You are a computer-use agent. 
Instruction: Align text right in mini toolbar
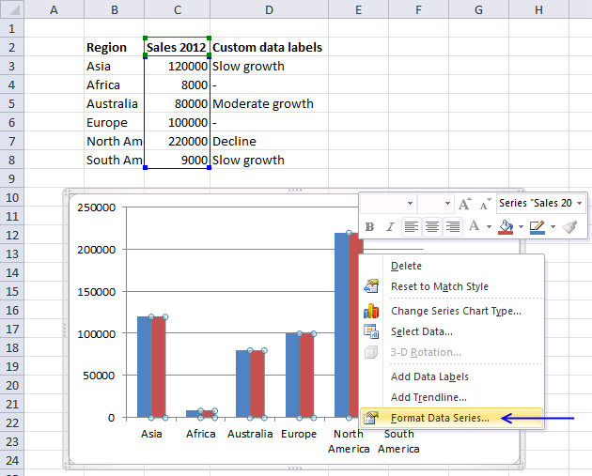[x=452, y=226]
